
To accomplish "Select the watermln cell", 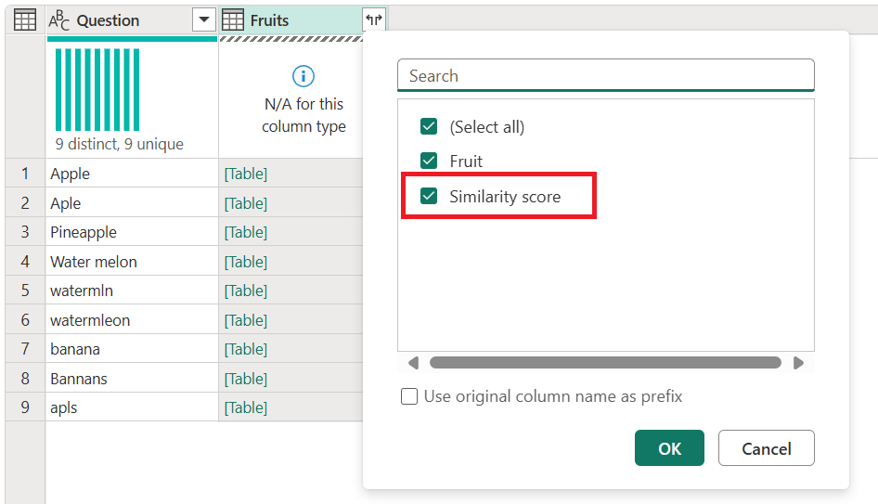I will [x=132, y=291].
